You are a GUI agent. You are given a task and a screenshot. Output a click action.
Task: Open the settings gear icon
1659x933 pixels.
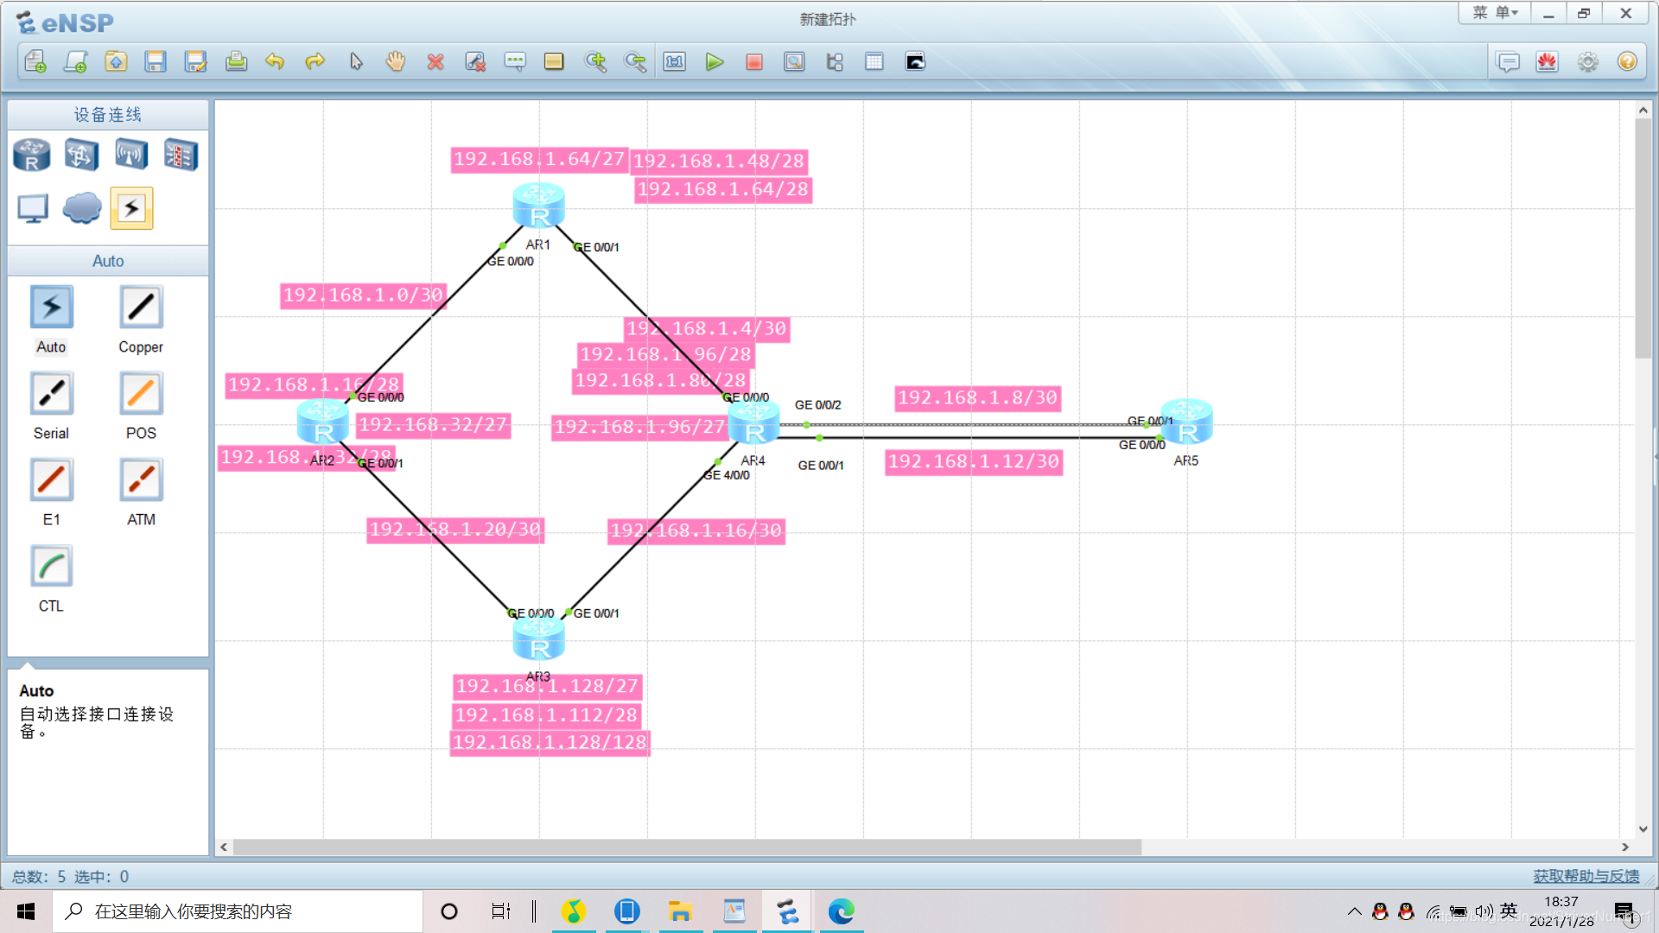[x=1588, y=61]
